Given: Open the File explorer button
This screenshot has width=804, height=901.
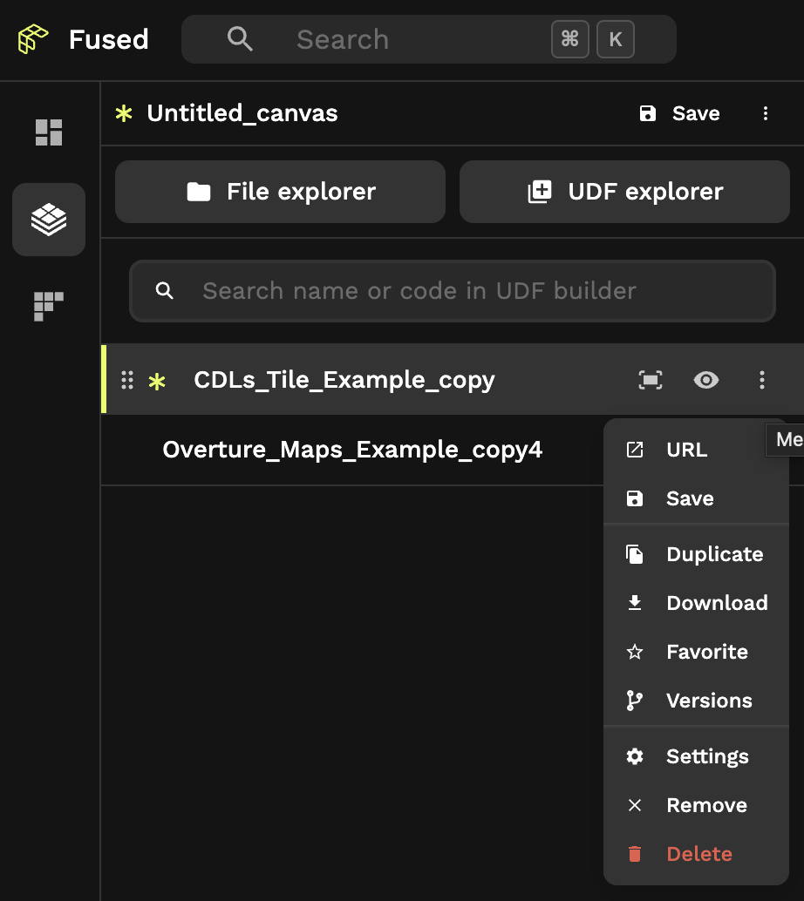Looking at the screenshot, I should pyautogui.click(x=280, y=192).
